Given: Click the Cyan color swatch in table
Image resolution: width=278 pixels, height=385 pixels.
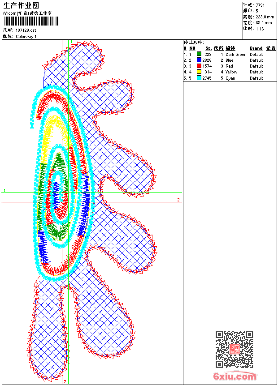Looking at the screenshot, I should pyautogui.click(x=199, y=77).
